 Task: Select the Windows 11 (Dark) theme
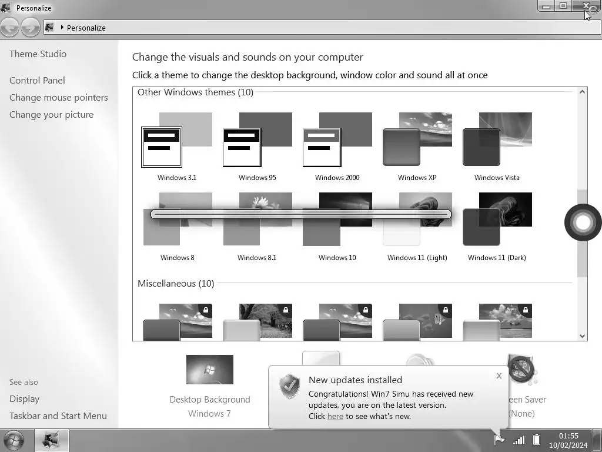(x=497, y=227)
